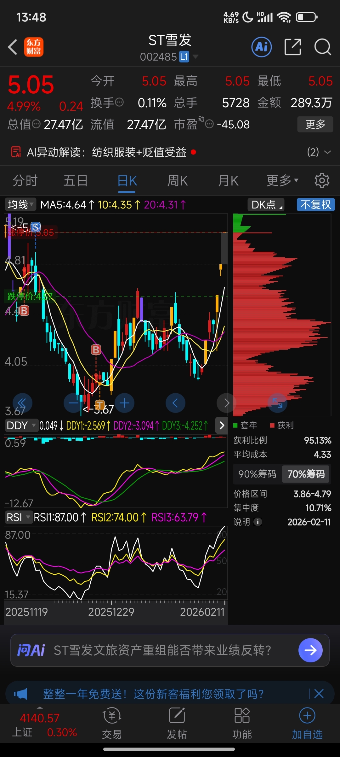Tap the 价格区间 3.86-4.79 value
Viewport: 340px width, 757px height.
pyautogui.click(x=312, y=494)
